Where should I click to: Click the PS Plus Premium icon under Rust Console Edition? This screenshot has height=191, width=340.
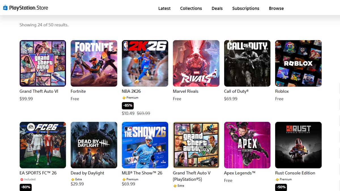(277, 179)
